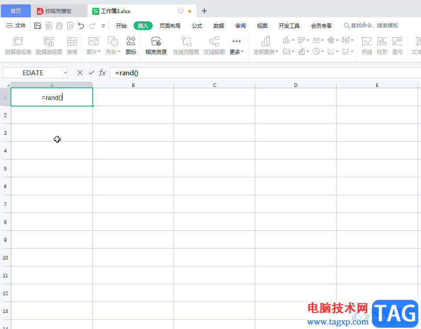Open the 文件 hamburger menu

(16, 26)
